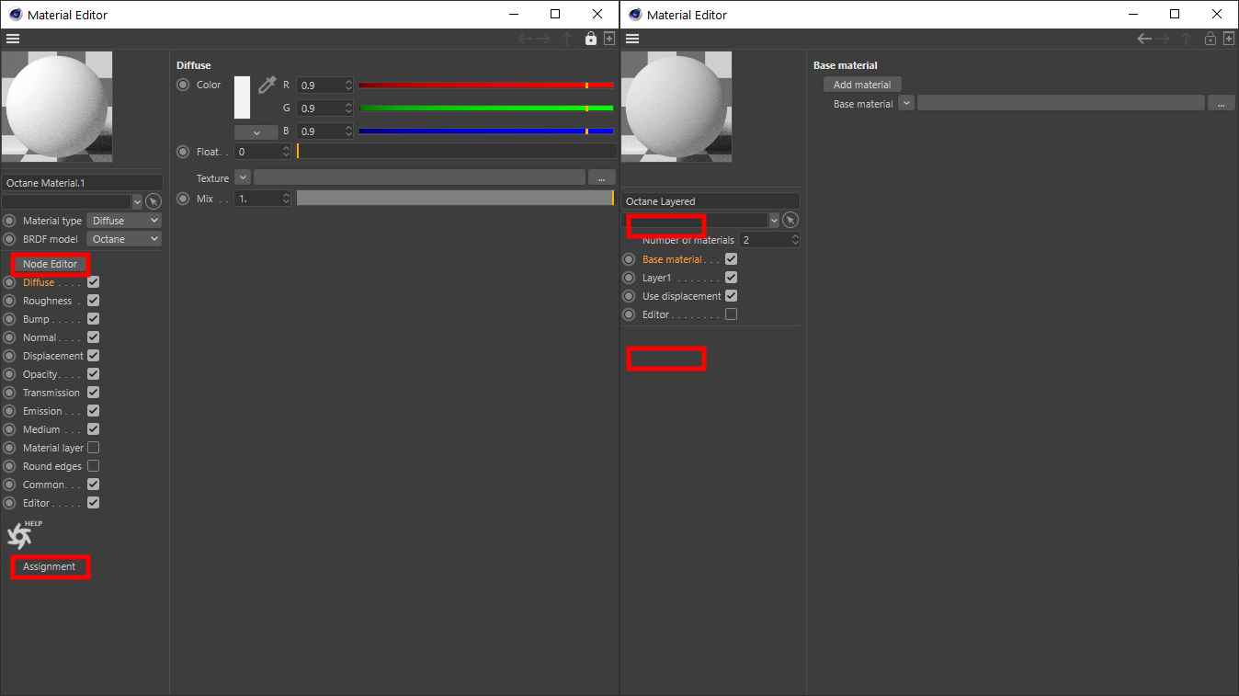
Task: Click layer picker arrow beside Octane Material.1 layer field
Action: (x=153, y=201)
